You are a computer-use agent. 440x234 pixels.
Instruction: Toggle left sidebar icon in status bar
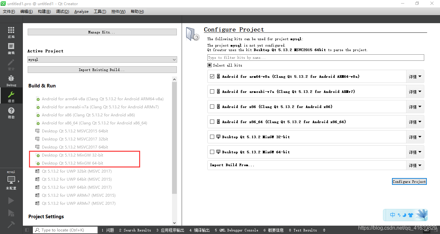(x=27, y=230)
